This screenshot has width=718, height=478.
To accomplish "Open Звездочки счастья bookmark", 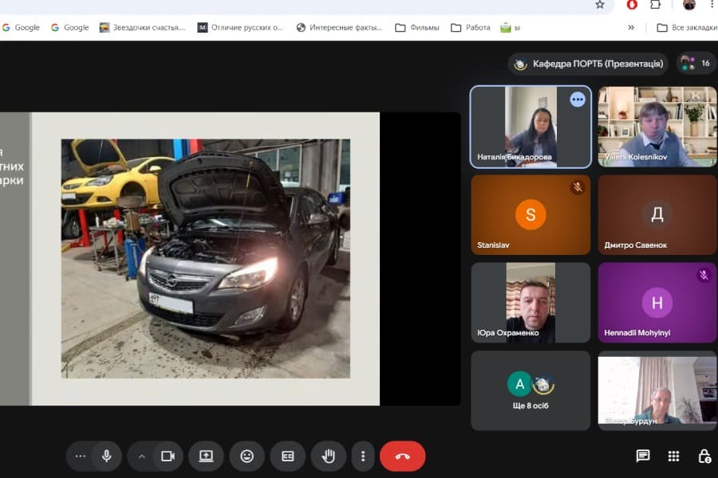I will pyautogui.click(x=143, y=27).
